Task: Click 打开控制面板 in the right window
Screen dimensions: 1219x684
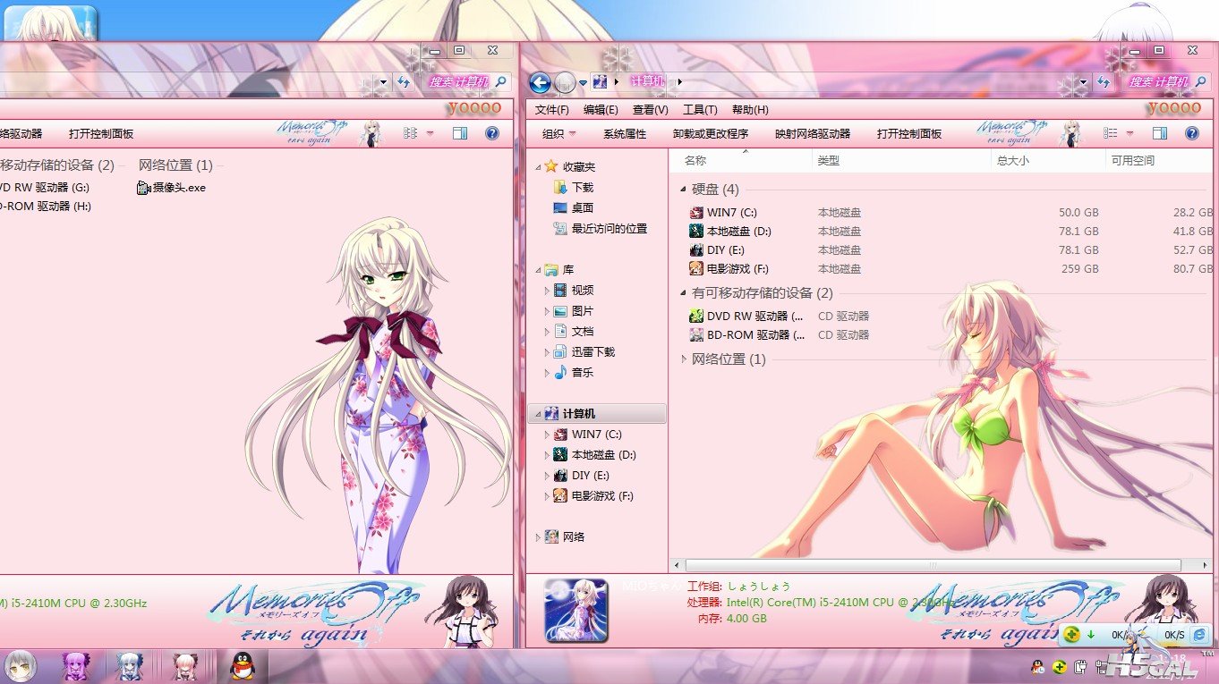Action: (909, 134)
